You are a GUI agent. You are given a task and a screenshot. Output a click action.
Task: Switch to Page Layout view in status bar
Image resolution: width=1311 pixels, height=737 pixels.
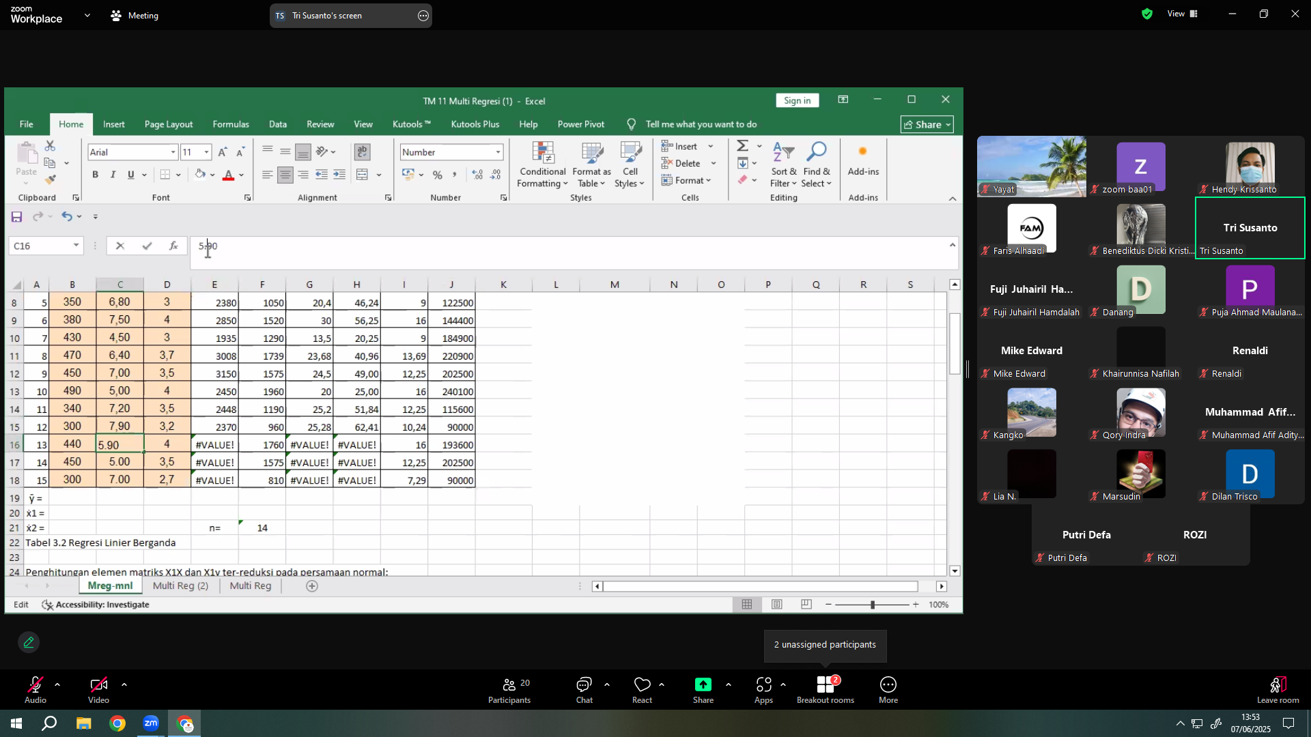pyautogui.click(x=777, y=605)
